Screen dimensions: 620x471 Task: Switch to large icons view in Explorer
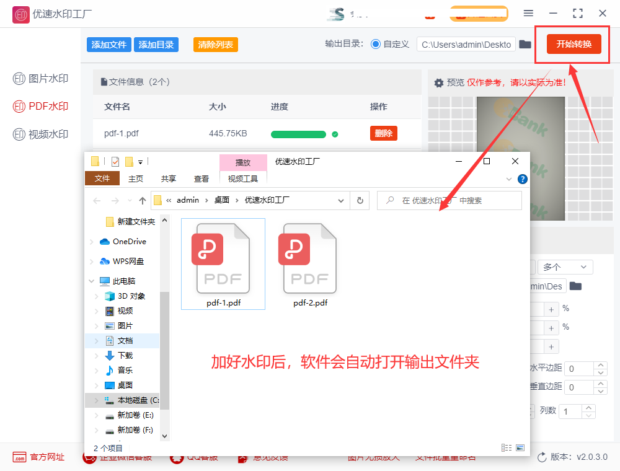[x=520, y=447]
